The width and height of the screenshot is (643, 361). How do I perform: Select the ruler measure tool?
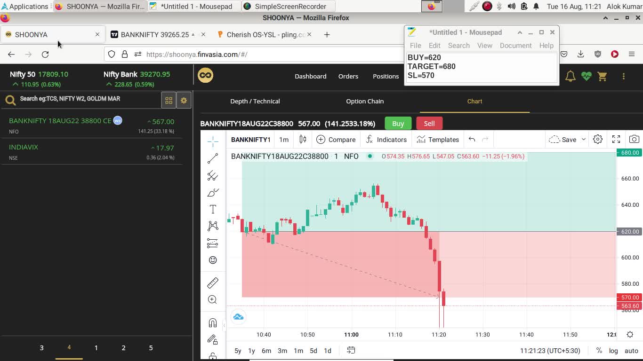(213, 283)
